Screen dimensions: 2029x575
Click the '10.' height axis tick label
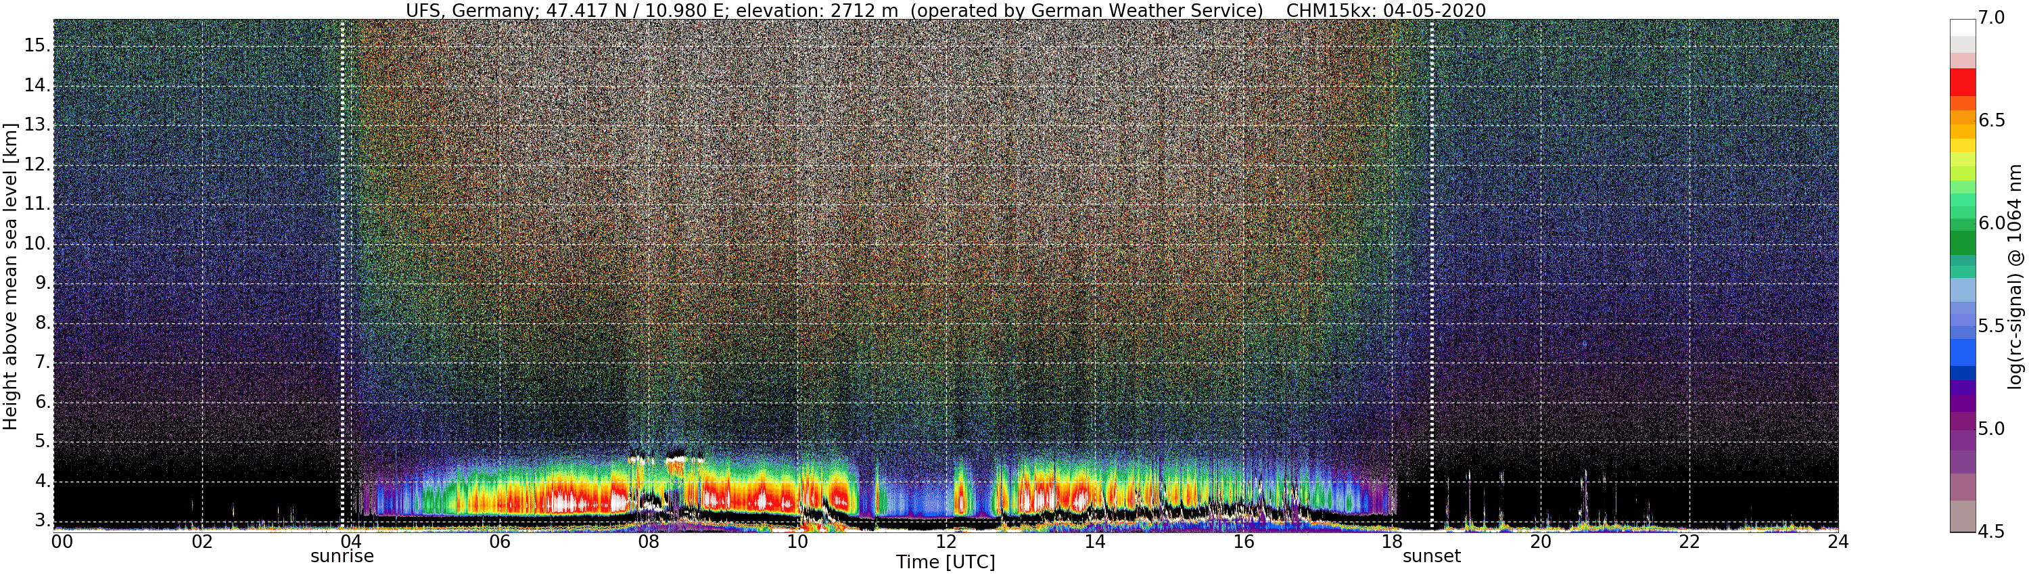[37, 244]
